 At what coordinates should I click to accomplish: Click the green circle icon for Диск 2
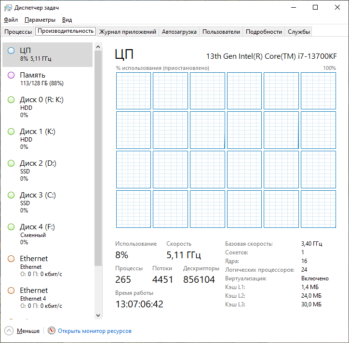click(x=11, y=163)
